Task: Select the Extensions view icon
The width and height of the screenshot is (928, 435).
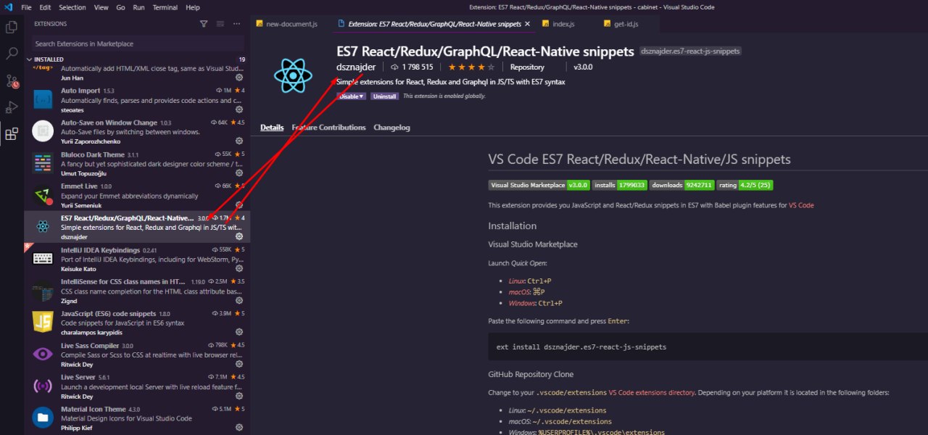Action: 12,134
